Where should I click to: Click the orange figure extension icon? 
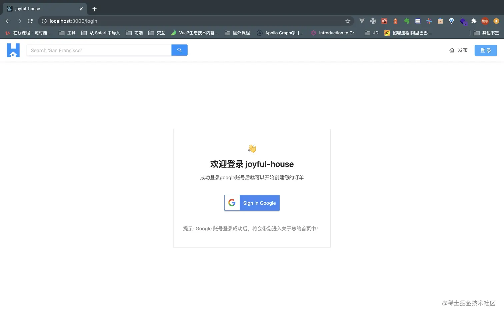pyautogui.click(x=395, y=21)
